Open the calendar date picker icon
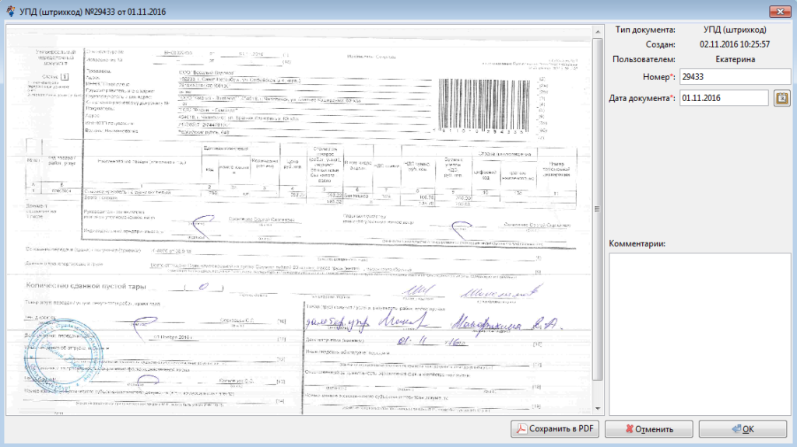797x447 pixels. [782, 98]
